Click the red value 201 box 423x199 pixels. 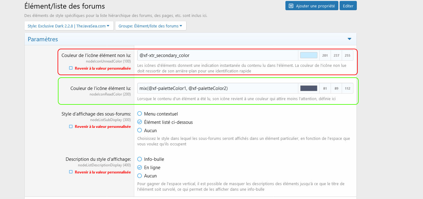coord(325,55)
